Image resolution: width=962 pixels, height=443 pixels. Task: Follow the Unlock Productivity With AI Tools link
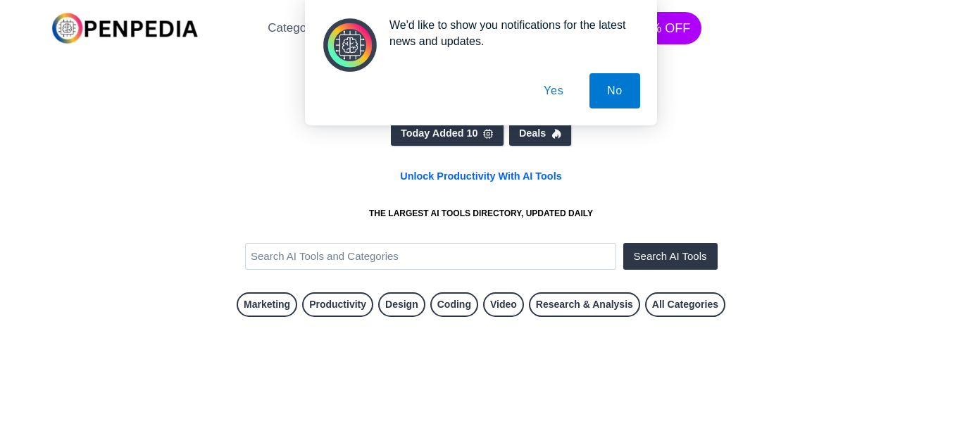pos(481,176)
